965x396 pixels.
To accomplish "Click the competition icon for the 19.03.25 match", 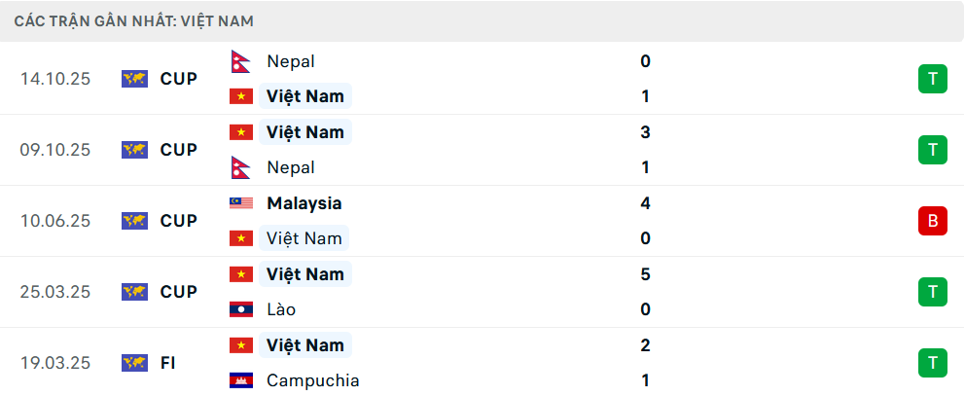I will [134, 363].
